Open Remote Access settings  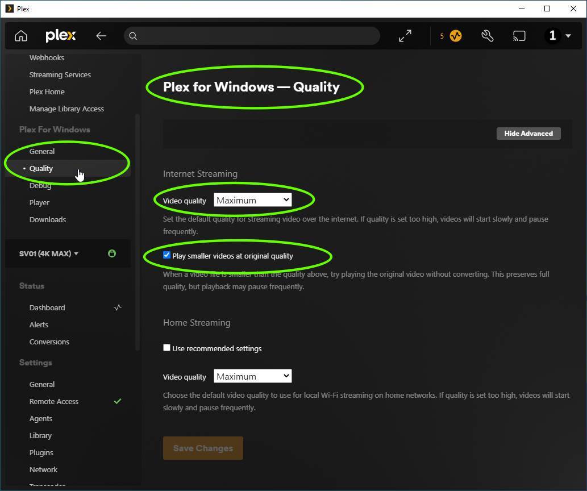(x=54, y=401)
